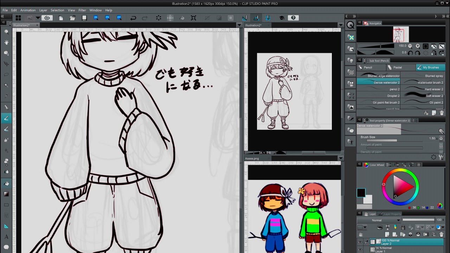Zoom out in the Navigator panel
Viewport: 450px width, 253px height.
pos(410,46)
